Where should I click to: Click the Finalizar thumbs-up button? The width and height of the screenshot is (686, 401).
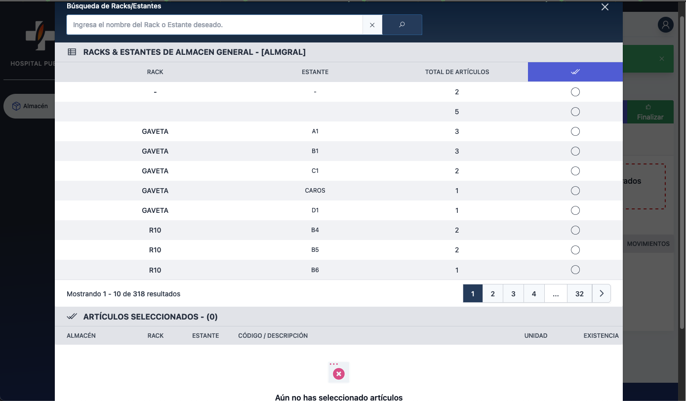tap(650, 112)
